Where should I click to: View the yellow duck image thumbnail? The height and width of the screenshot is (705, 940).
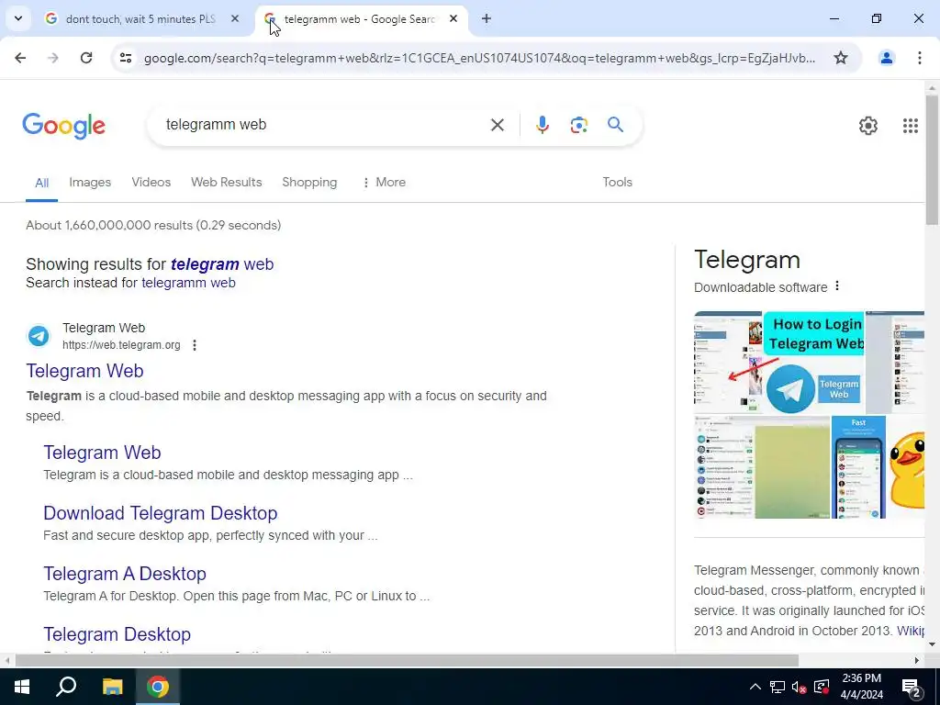point(906,467)
